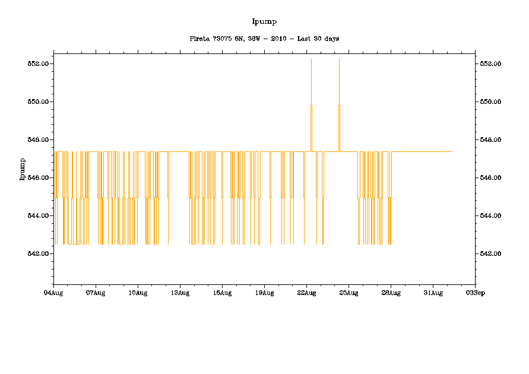Viewport: 529px width, 374px height.
Task: Click the 16Aug x-axis label
Action: click(222, 293)
